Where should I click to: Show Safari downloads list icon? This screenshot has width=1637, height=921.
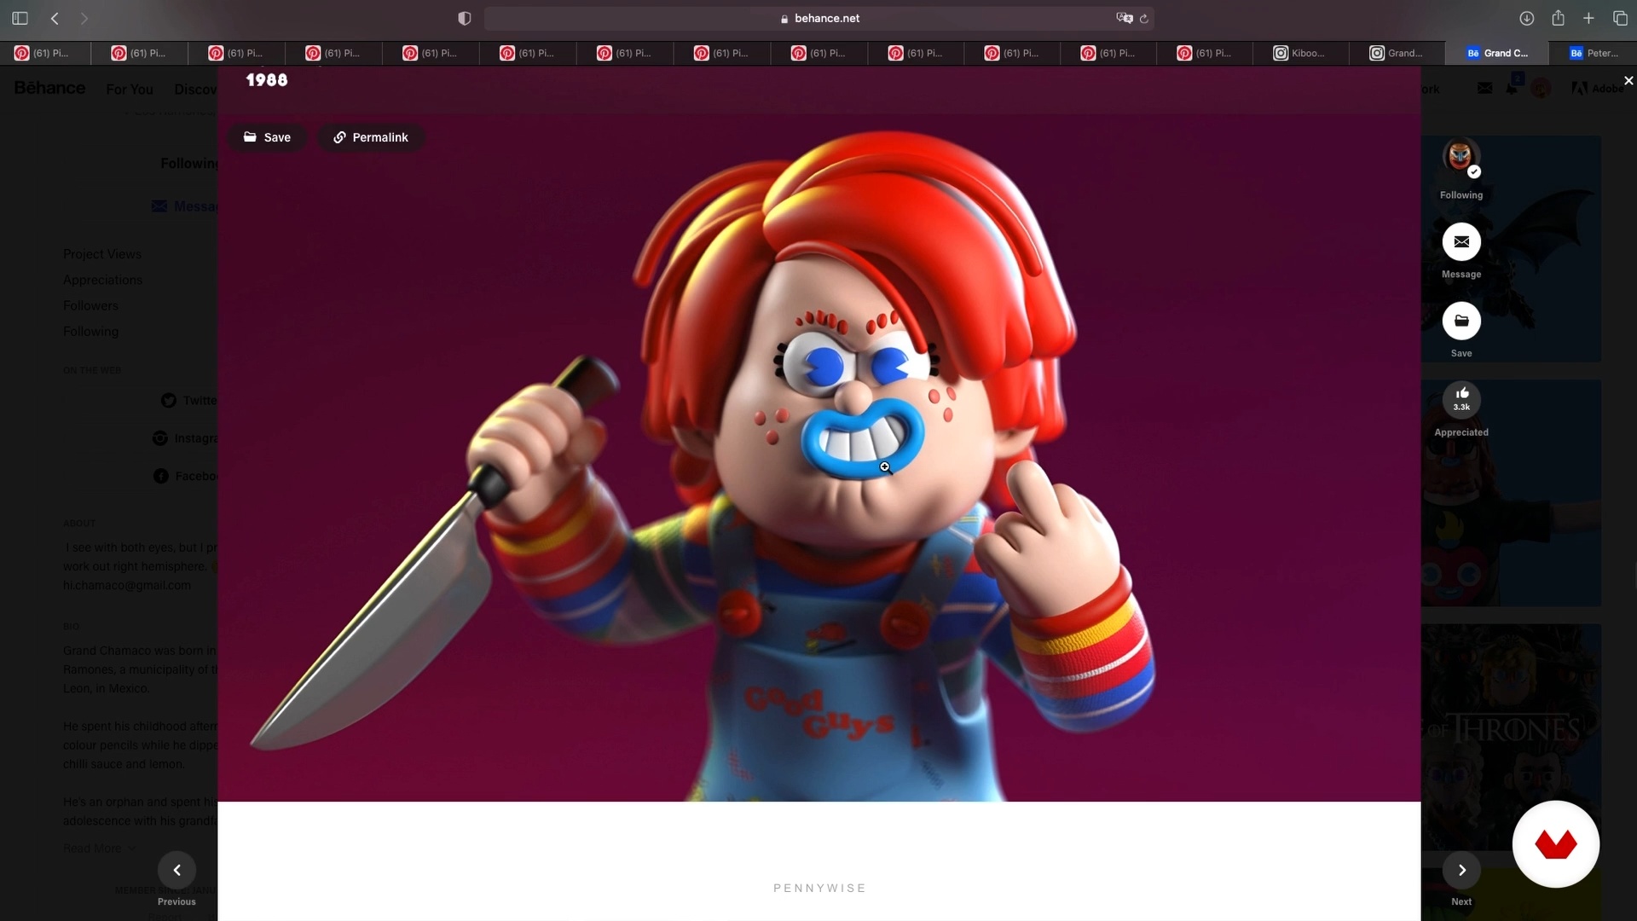1526,18
